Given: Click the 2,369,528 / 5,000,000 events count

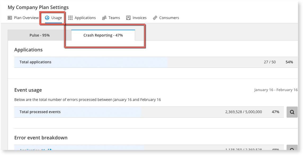Looking at the screenshot, I should [x=243, y=112].
